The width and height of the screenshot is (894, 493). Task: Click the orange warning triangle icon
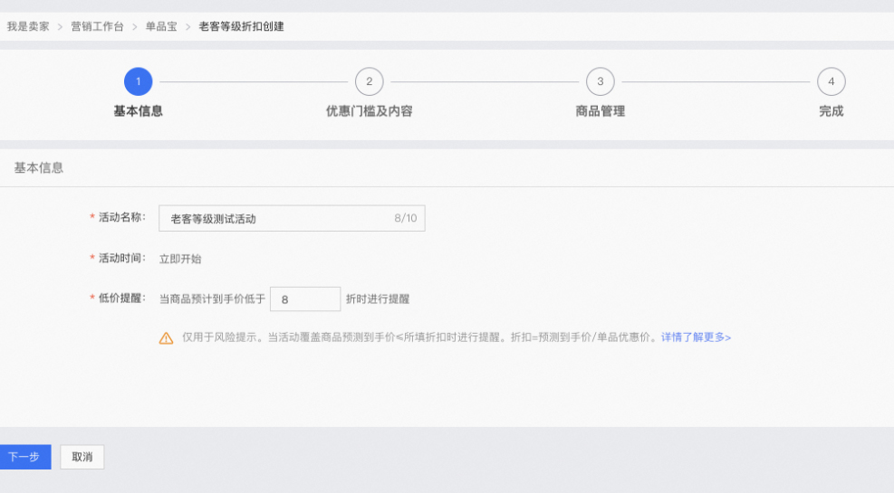[166, 338]
